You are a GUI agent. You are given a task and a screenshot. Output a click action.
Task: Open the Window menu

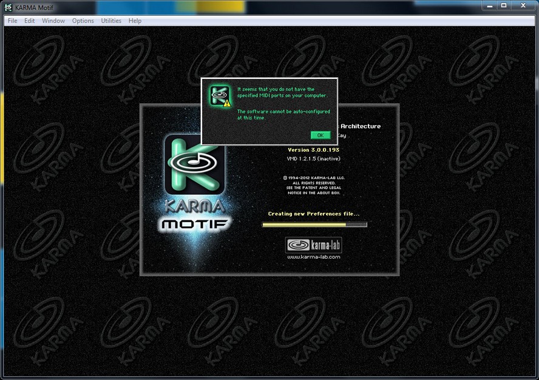[x=53, y=21]
